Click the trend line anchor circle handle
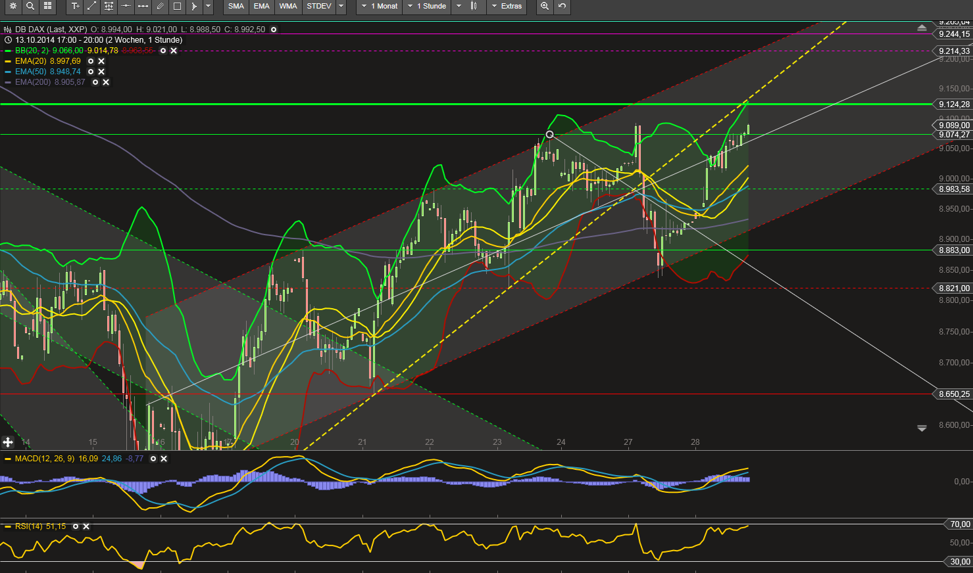The height and width of the screenshot is (573, 973). 550,135
